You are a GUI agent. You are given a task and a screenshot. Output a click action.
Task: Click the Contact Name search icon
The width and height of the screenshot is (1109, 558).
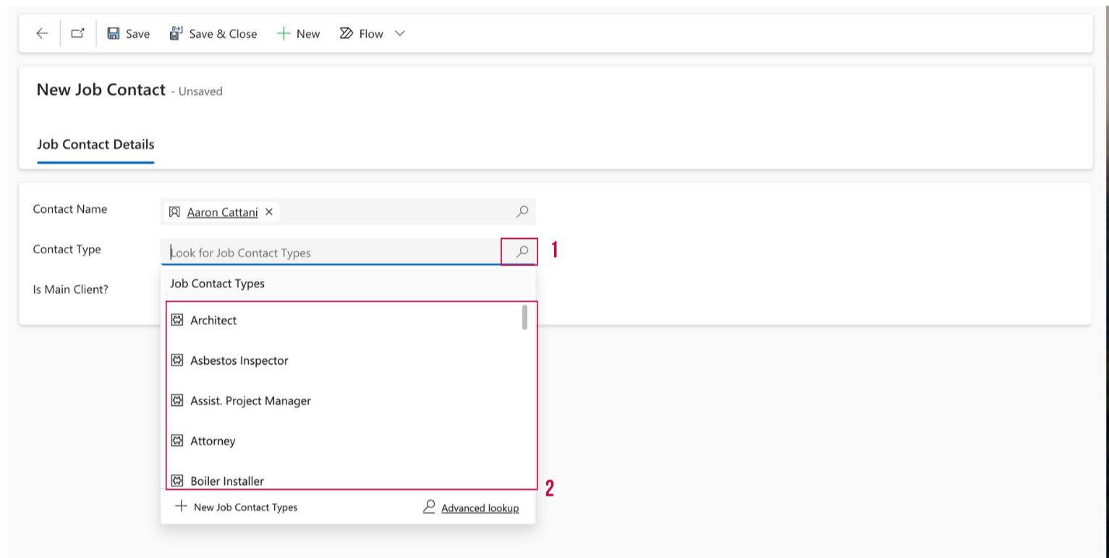point(522,212)
